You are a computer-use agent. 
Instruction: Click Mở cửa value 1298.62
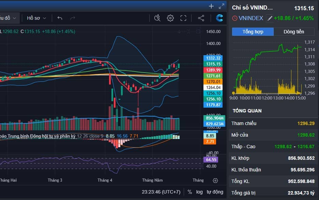pyautogui.click(x=306, y=135)
